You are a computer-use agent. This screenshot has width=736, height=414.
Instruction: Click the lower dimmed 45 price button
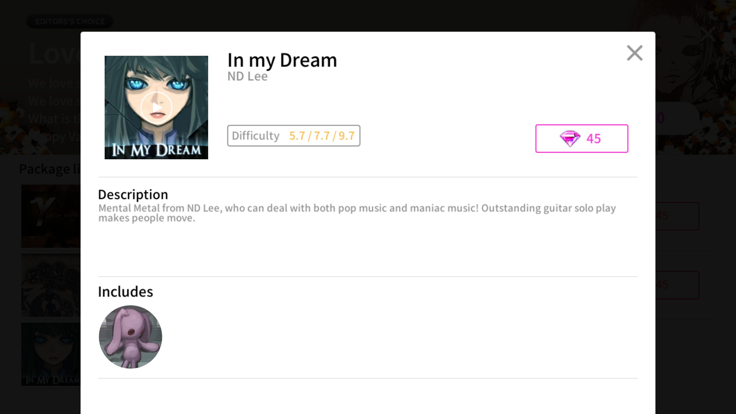tap(677, 285)
